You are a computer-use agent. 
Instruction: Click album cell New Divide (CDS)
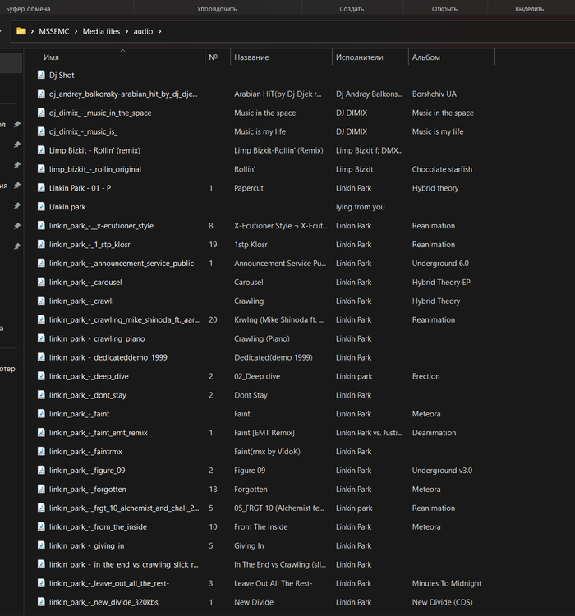pos(442,602)
